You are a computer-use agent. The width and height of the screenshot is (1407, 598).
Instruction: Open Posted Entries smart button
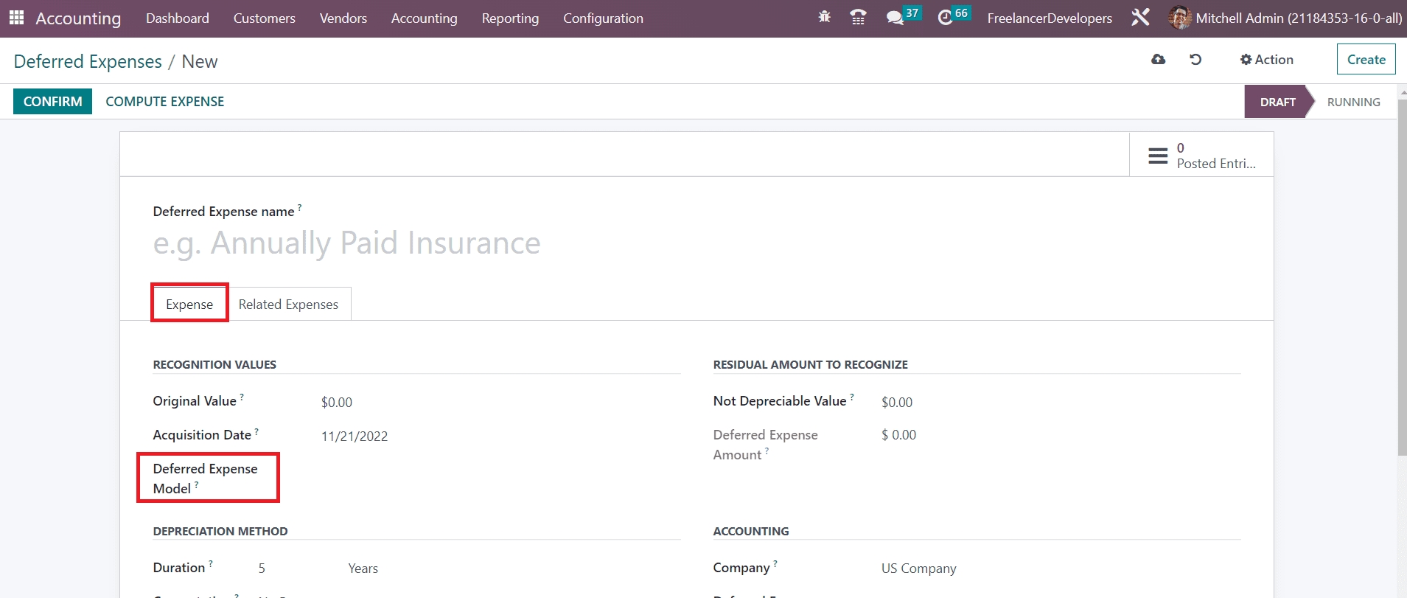tap(1201, 155)
